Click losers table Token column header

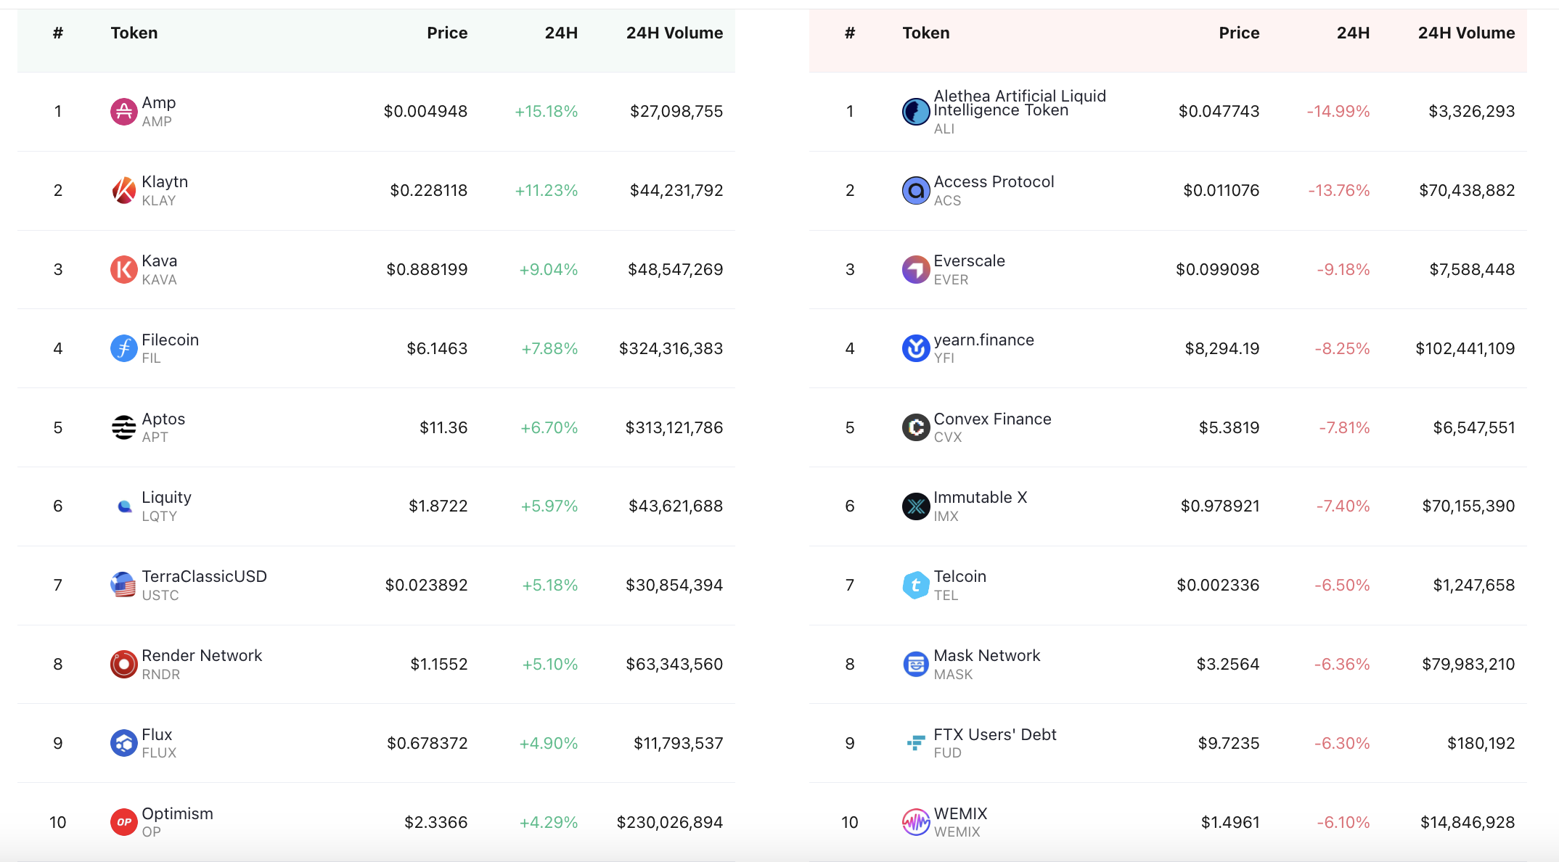pyautogui.click(x=925, y=33)
